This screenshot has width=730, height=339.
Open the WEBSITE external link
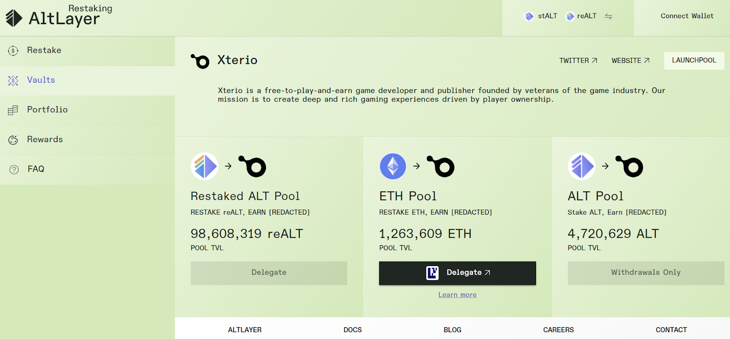631,61
